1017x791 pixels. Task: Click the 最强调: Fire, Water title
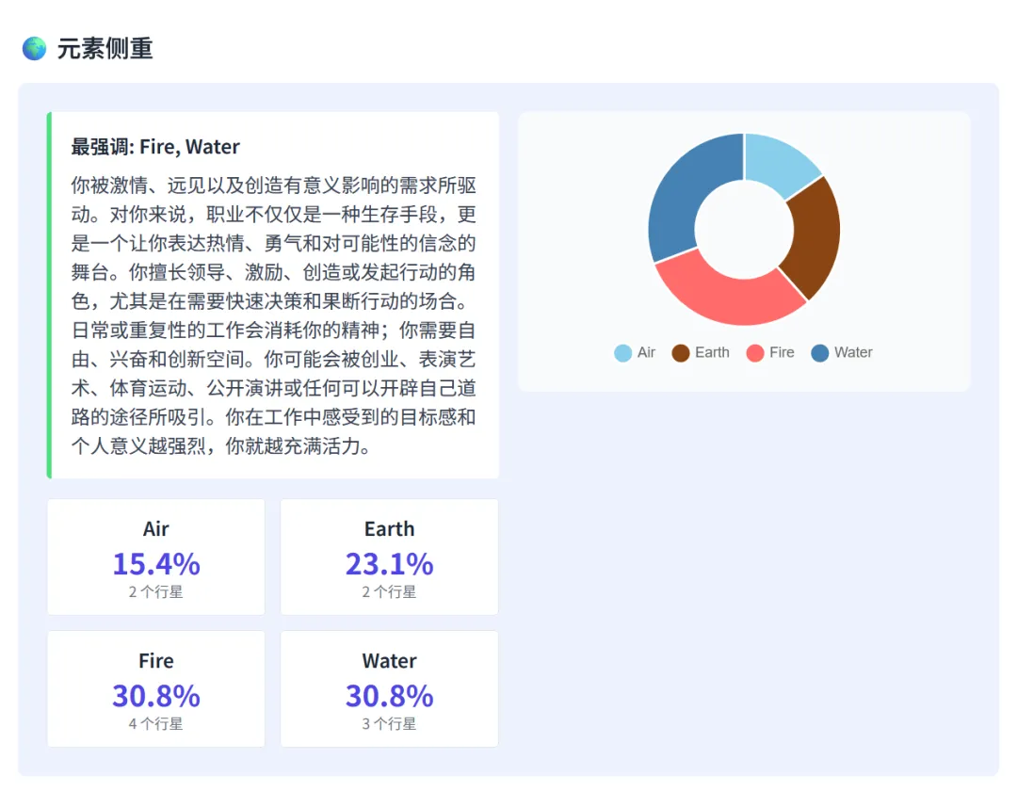(x=155, y=147)
